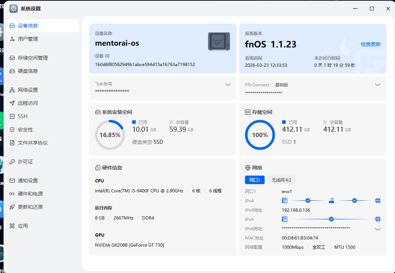The height and width of the screenshot is (273, 395).
Task: Switch to the 网口1 tab
Action: (255, 180)
